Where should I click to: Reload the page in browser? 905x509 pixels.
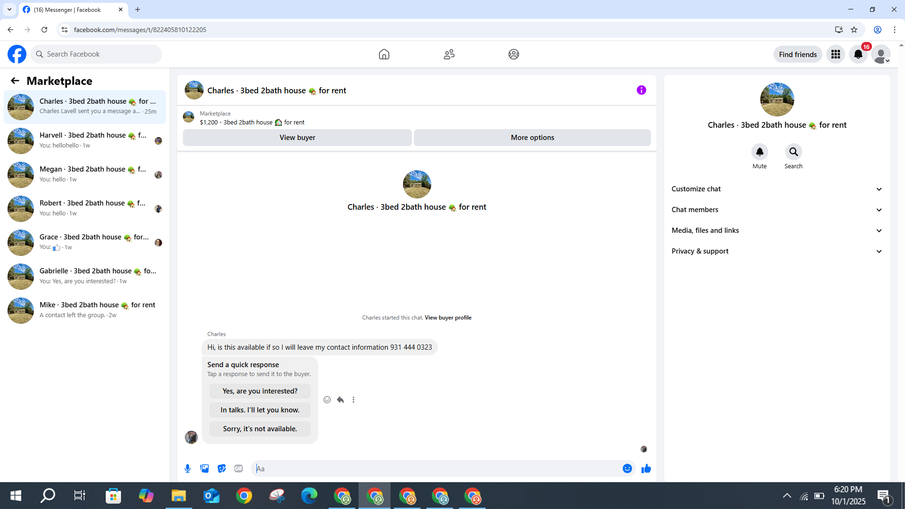44,30
